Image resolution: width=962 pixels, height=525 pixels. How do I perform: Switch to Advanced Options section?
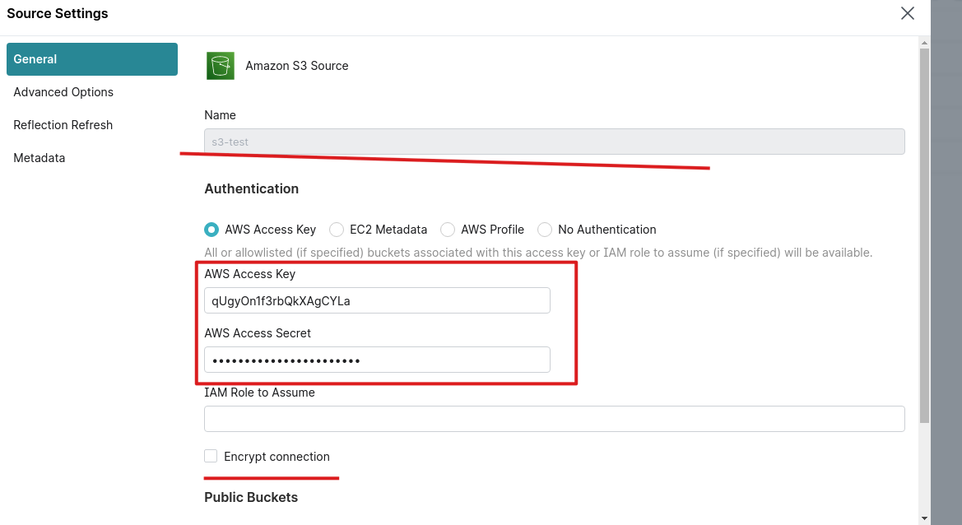coord(63,92)
